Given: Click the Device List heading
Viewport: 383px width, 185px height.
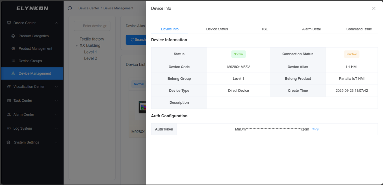Looking at the screenshot, I should click(136, 65).
